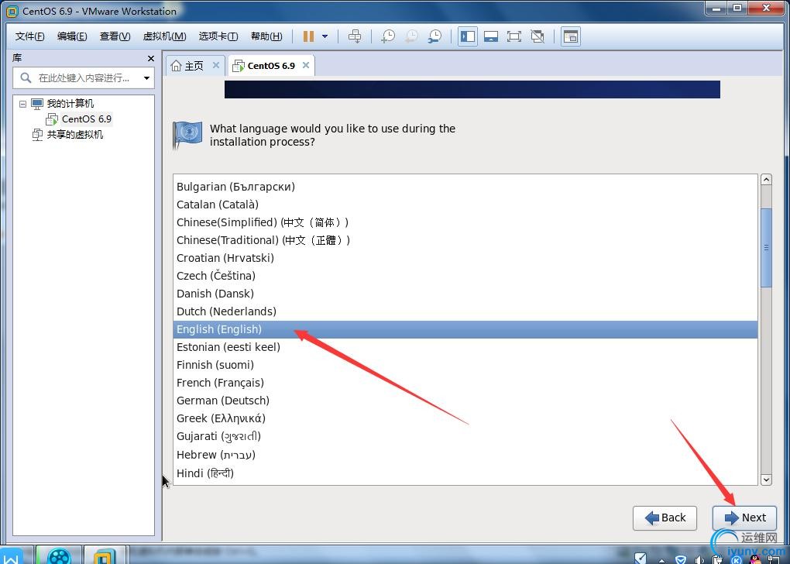Select Finnish (suomi) language
The height and width of the screenshot is (564, 790).
[x=465, y=365]
